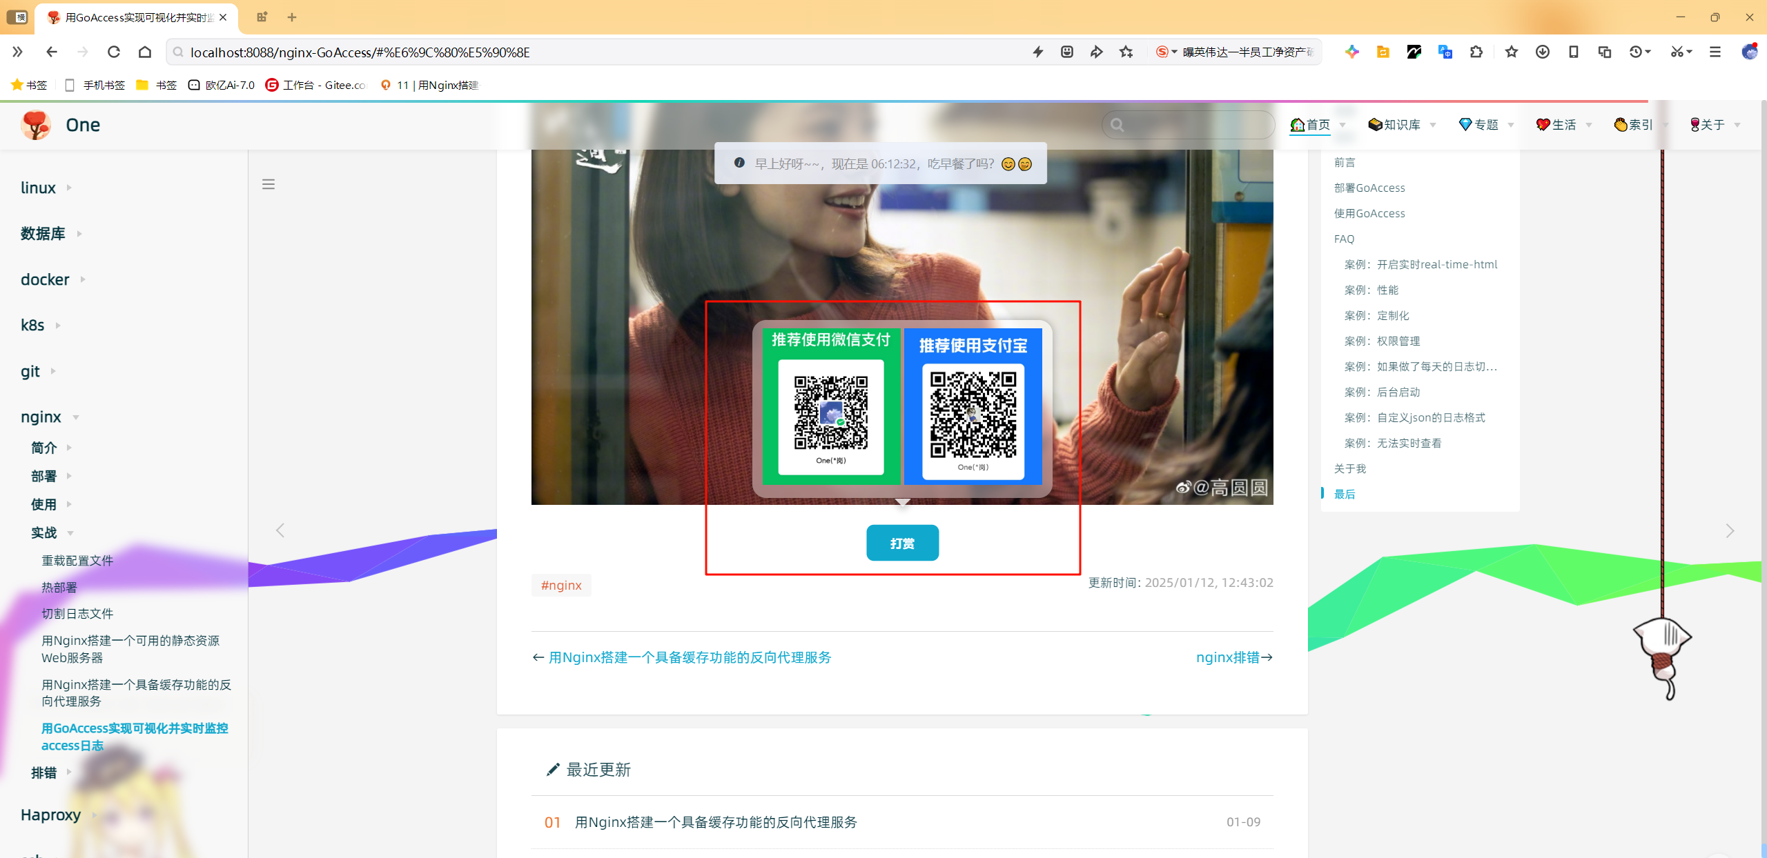The height and width of the screenshot is (858, 1767).
Task: Expand the double-chevron sidebar toggle
Action: [18, 52]
